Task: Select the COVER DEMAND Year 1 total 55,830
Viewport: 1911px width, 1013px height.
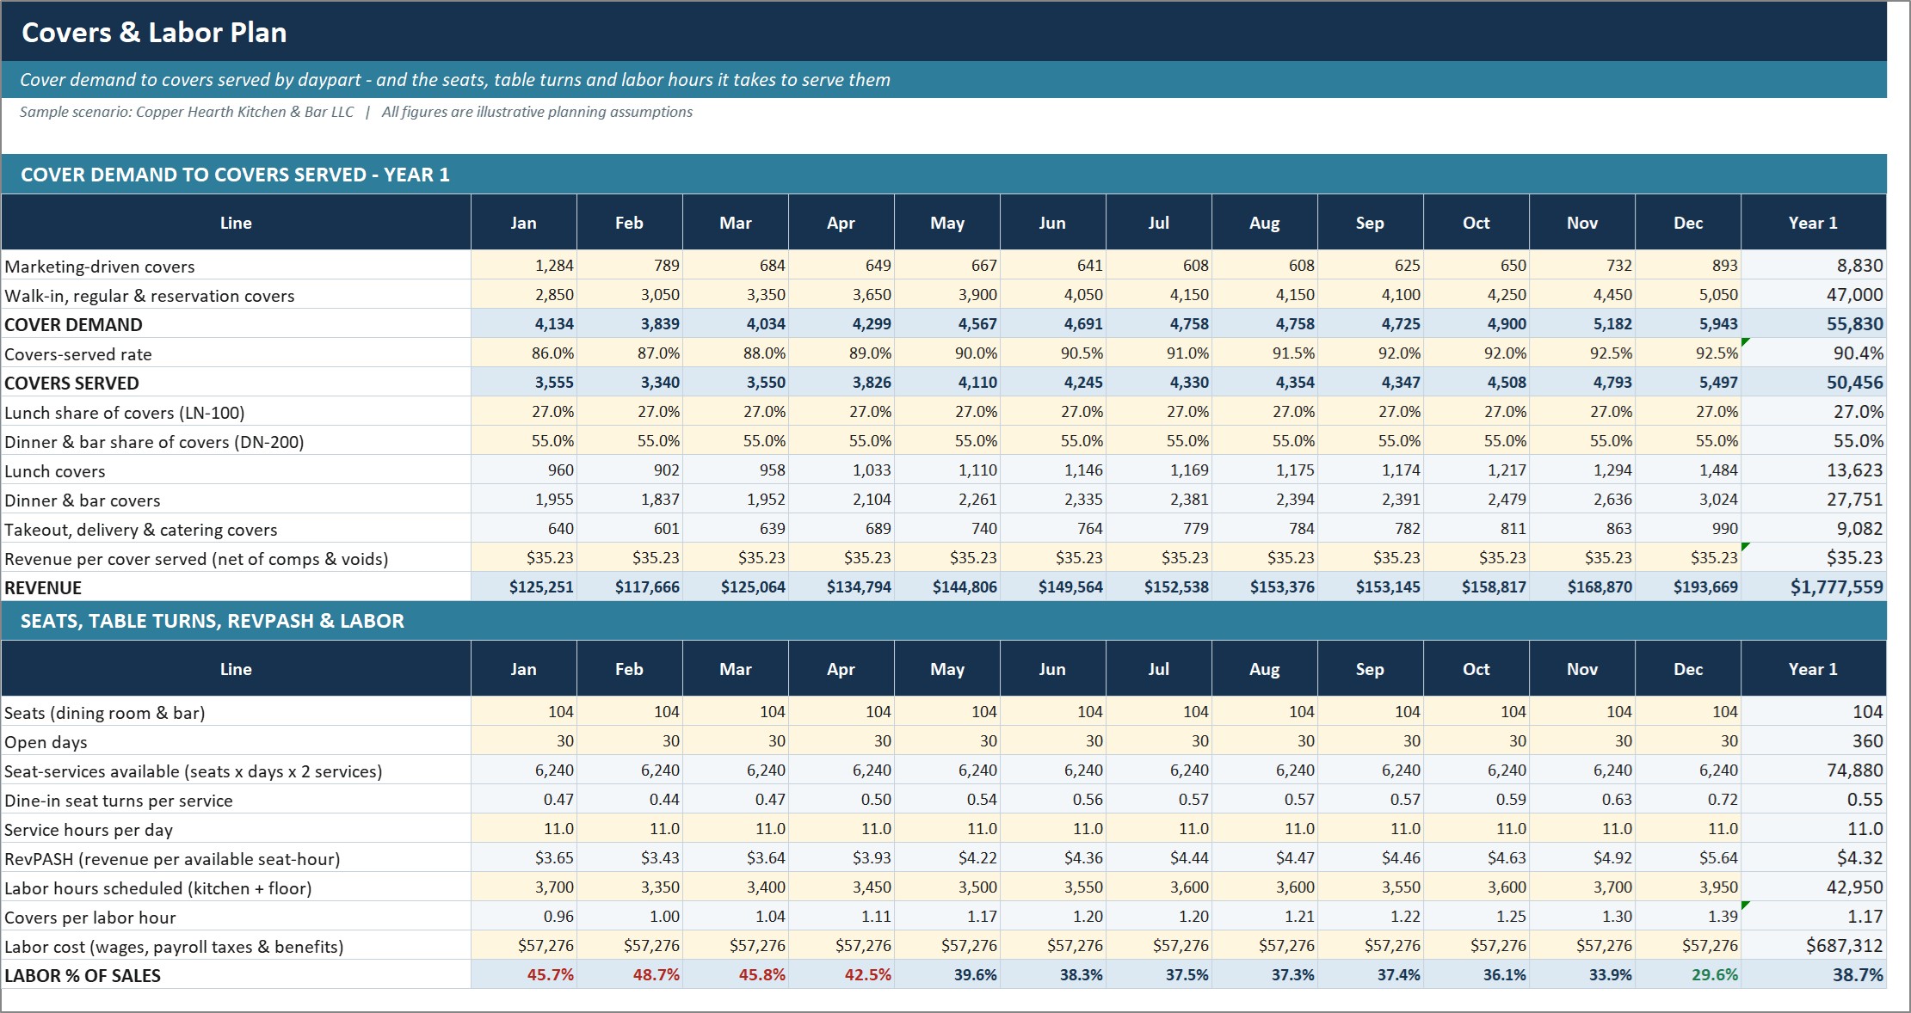Action: [1814, 324]
